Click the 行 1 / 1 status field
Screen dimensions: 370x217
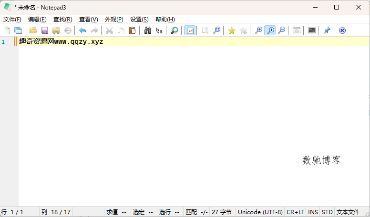point(20,212)
